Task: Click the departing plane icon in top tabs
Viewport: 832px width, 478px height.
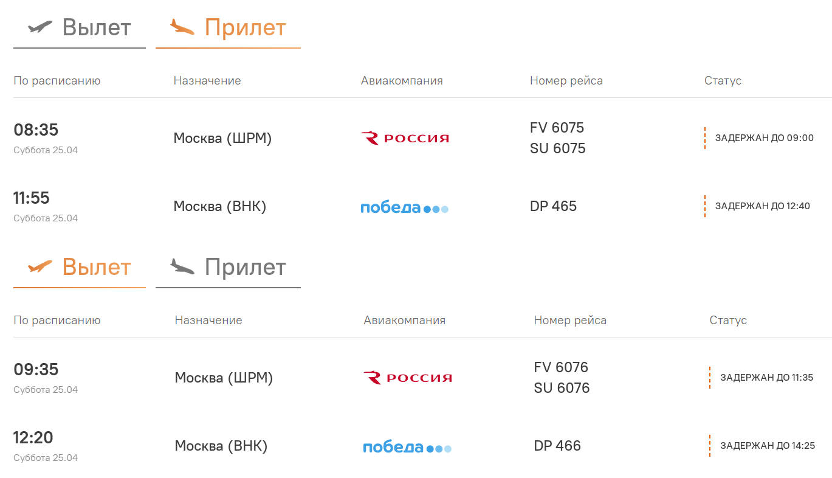Action: 40,27
